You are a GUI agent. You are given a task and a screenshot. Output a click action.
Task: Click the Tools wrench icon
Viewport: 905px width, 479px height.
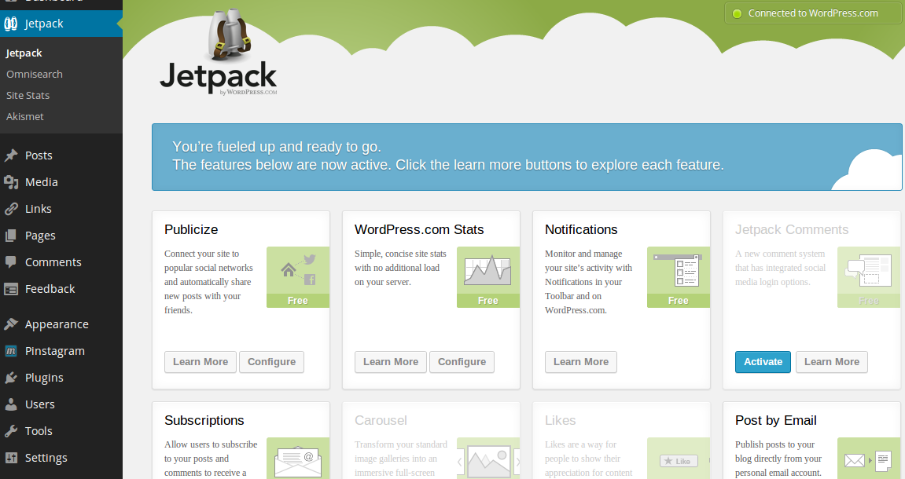[11, 430]
